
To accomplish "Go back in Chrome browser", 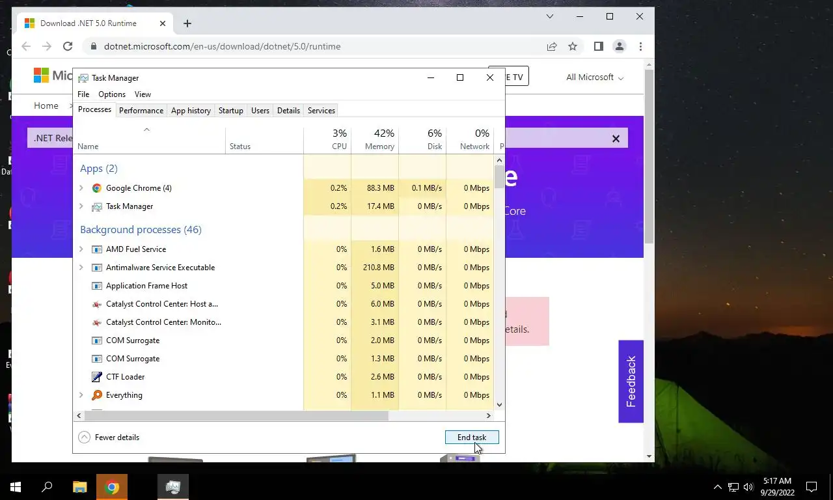I will click(x=26, y=46).
